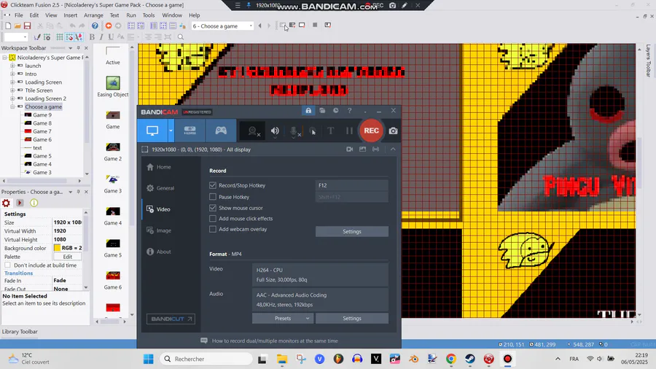Click the Open folder icon in Fusion toolbar
The image size is (656, 369).
[x=17, y=26]
